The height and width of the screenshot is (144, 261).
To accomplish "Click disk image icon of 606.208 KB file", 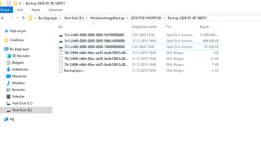I will coord(61,41).
